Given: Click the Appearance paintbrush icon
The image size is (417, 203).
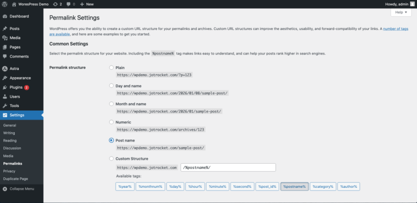Looking at the screenshot, I should pos(5,78).
